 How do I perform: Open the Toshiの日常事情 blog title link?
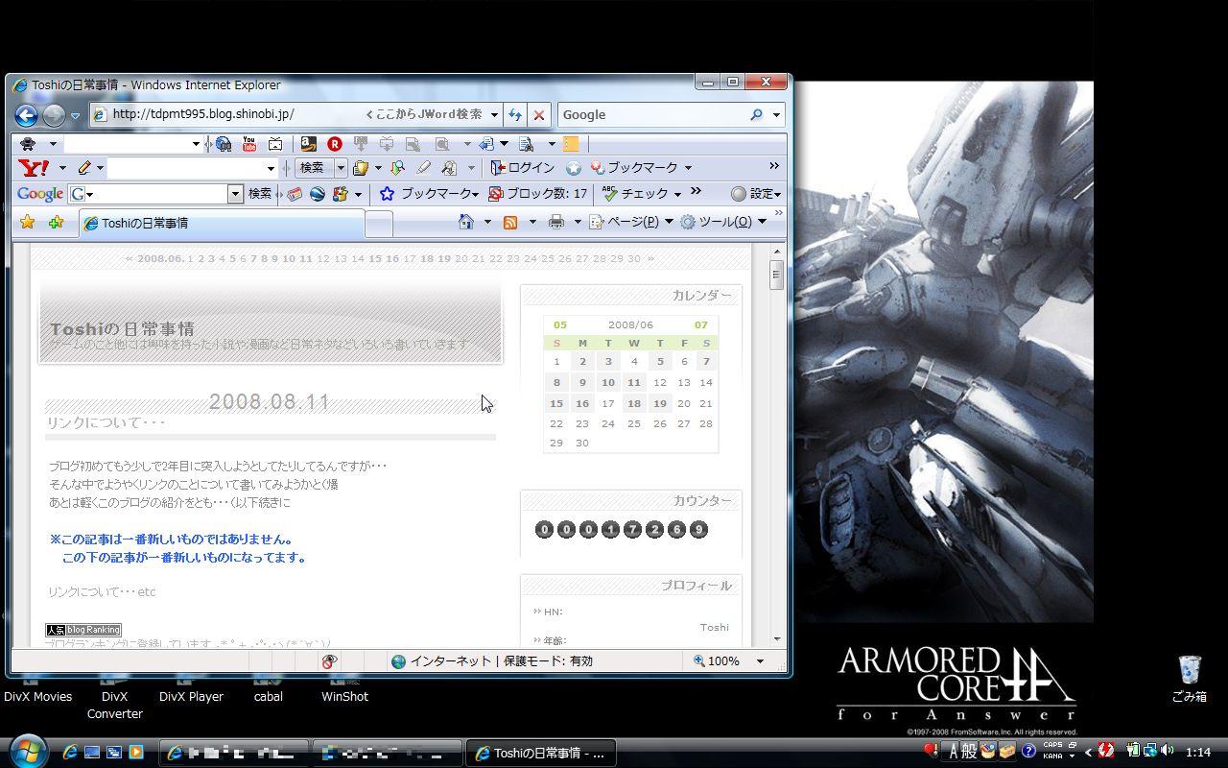[122, 329]
